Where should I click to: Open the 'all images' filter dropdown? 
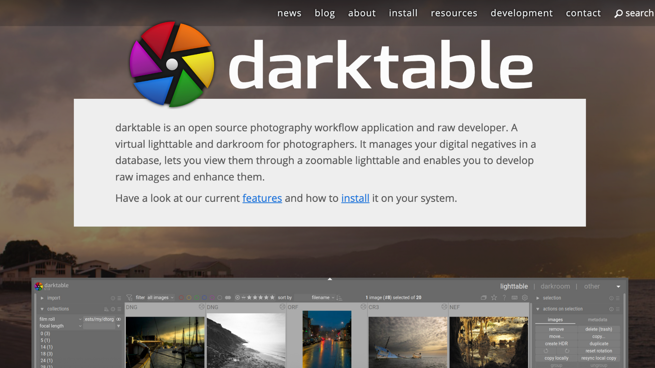[159, 297]
